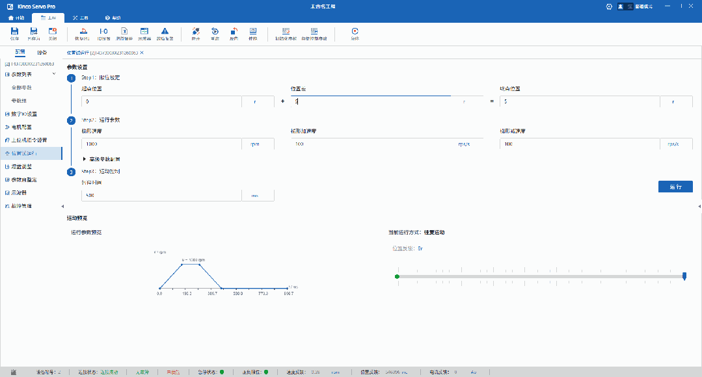Expand right panel with small arrow handle
This screenshot has height=377, width=702.
click(x=699, y=206)
